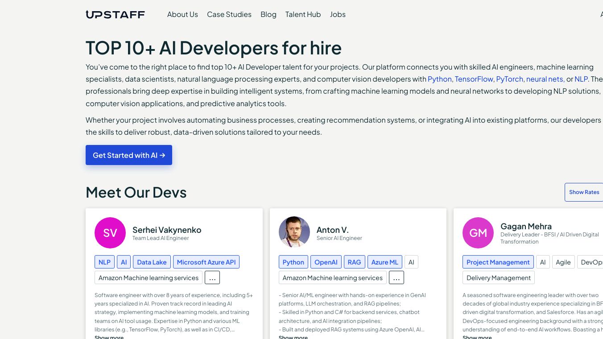Select AI tag on Anton's card

[x=411, y=262]
